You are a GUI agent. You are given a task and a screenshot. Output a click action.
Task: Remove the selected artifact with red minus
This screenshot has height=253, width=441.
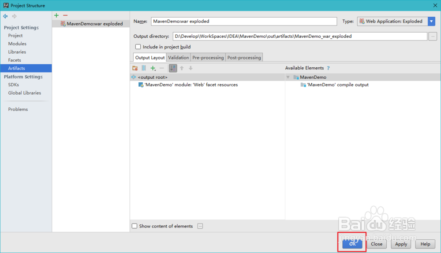point(65,15)
